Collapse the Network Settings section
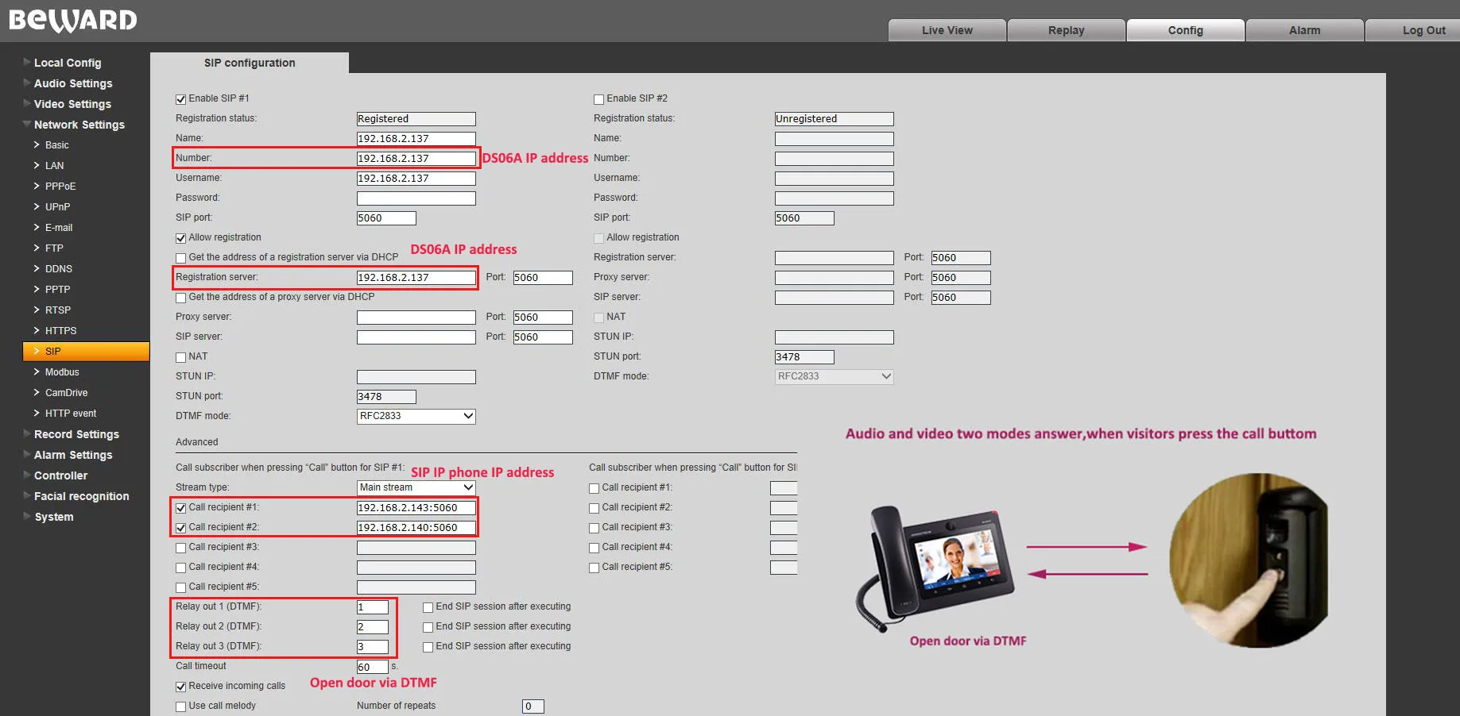 coord(79,125)
